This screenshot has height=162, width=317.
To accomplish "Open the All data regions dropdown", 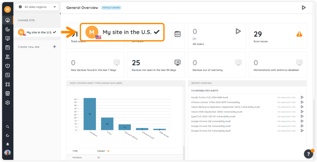I will pos(37,7).
